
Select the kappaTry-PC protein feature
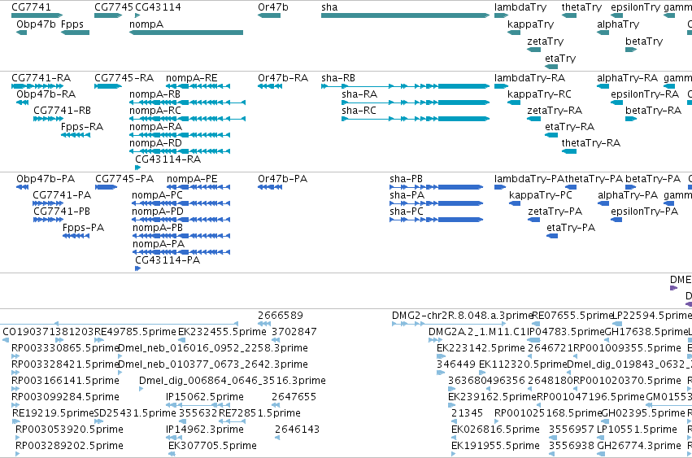(x=515, y=203)
